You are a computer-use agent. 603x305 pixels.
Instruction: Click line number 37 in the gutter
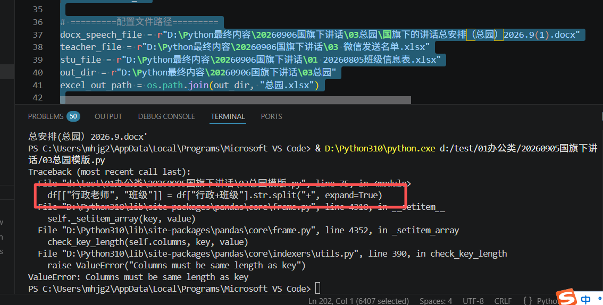point(38,35)
